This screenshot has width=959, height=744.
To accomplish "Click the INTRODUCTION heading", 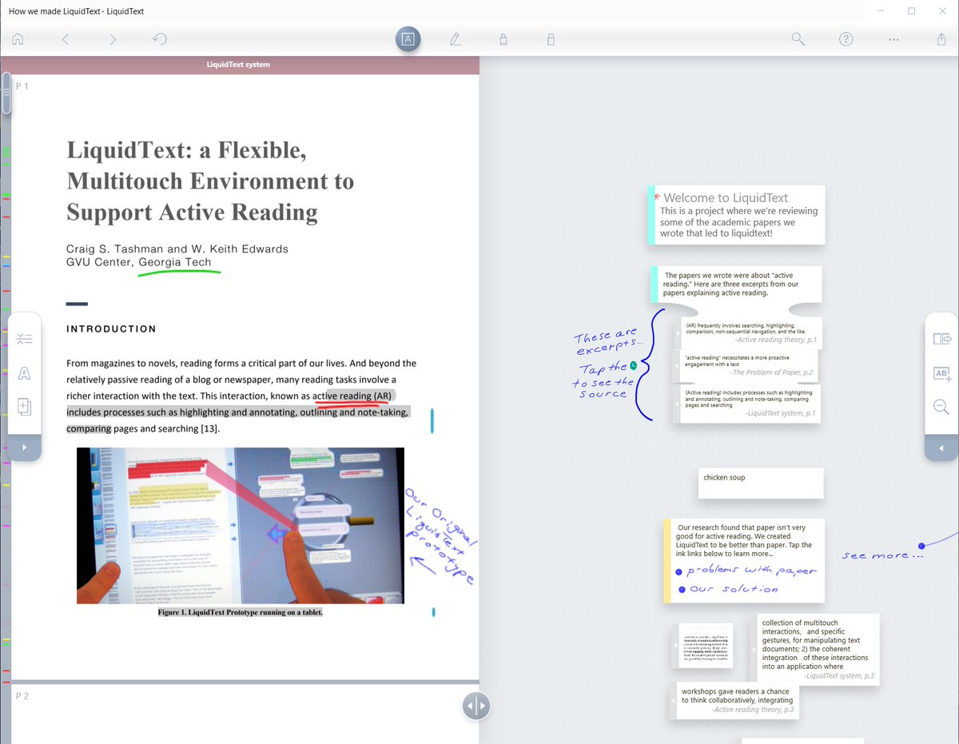I will pyautogui.click(x=111, y=328).
